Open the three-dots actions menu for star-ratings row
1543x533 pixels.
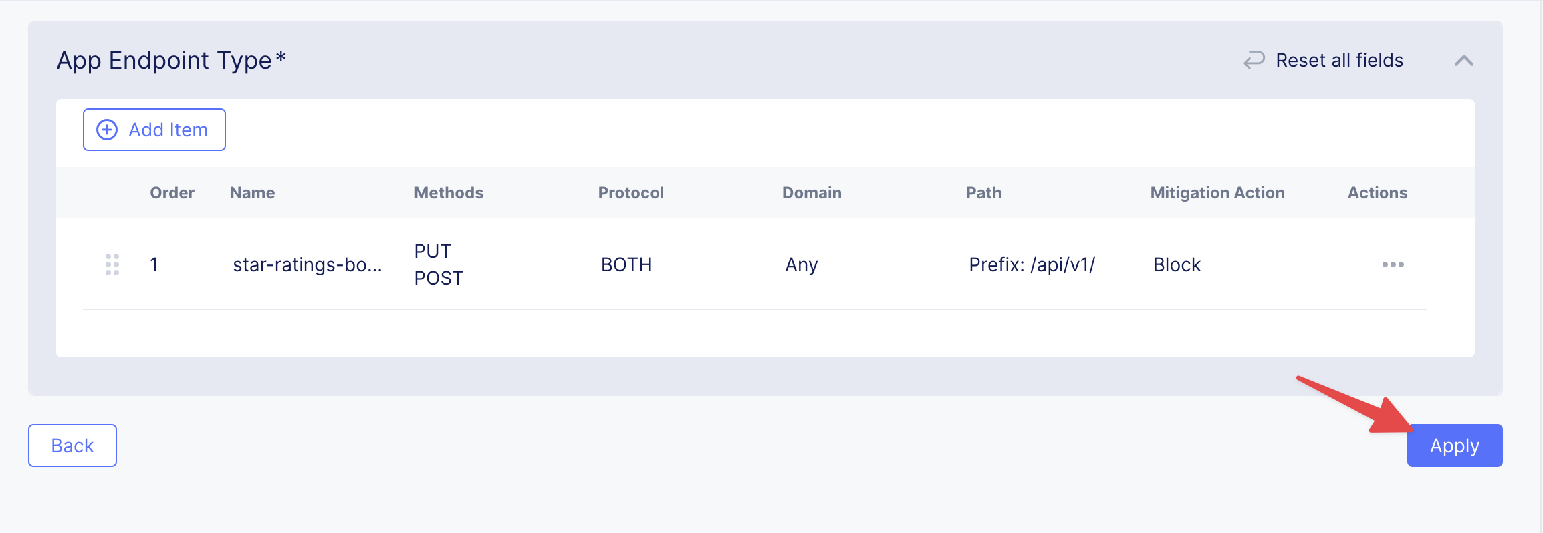click(x=1393, y=264)
